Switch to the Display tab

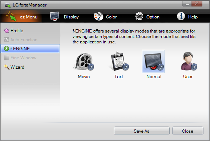64,17
